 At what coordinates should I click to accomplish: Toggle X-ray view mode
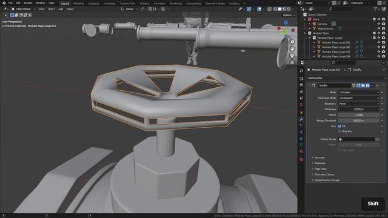[x=269, y=9]
